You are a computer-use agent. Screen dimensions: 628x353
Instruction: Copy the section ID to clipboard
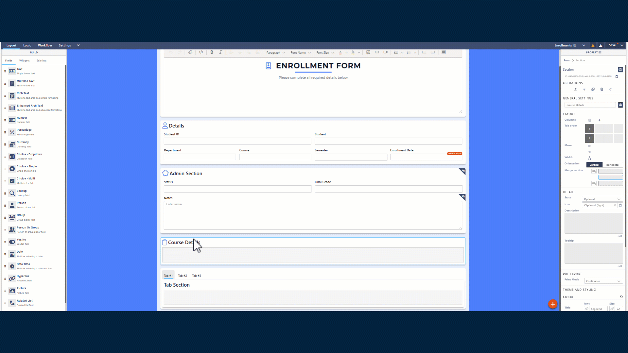point(617,76)
